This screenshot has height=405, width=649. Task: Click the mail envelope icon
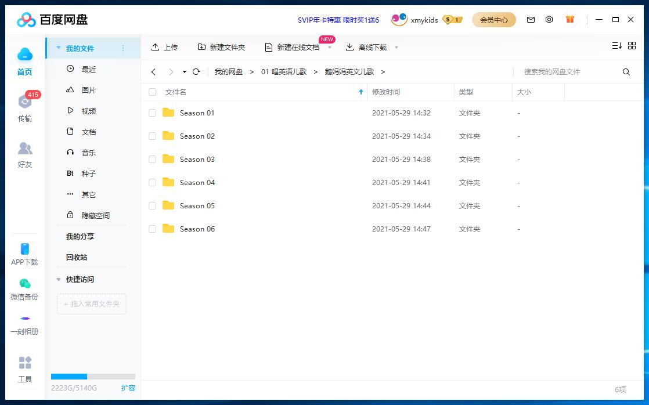[x=531, y=19]
